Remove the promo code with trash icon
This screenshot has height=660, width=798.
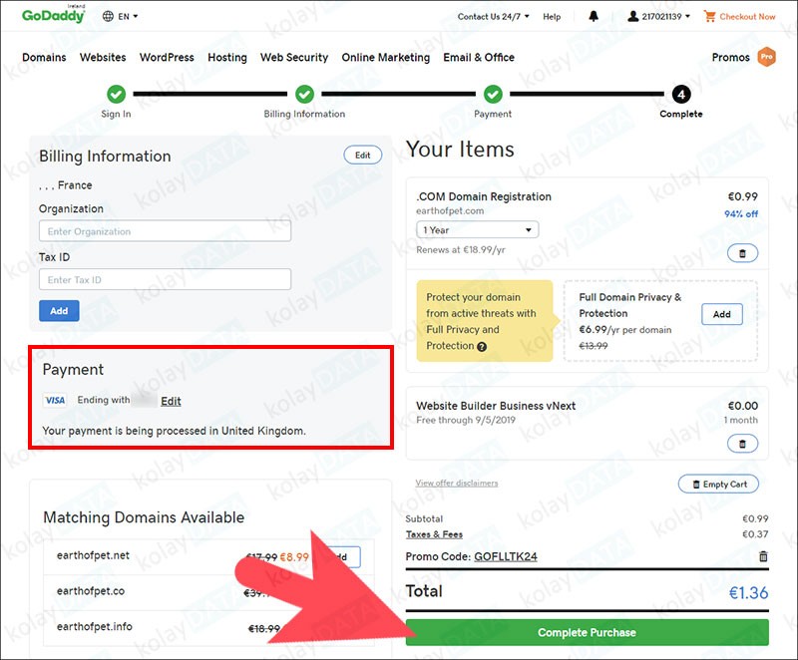[x=763, y=556]
